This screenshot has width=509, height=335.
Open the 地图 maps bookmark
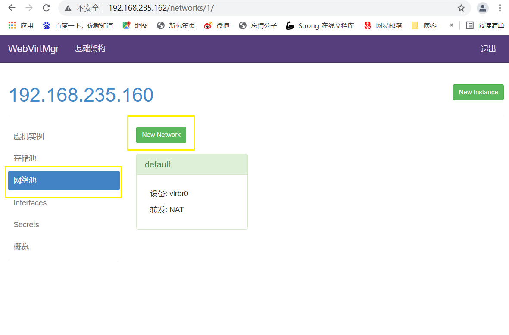(x=135, y=25)
